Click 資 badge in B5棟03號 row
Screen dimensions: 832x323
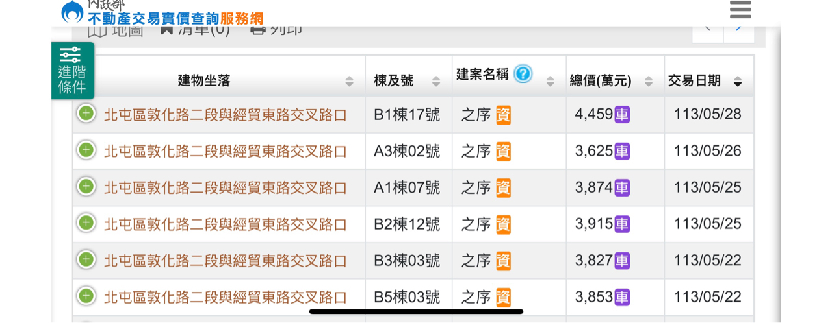[503, 298]
